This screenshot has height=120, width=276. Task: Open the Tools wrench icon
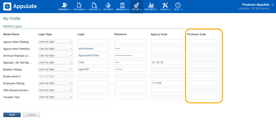pos(165,5)
